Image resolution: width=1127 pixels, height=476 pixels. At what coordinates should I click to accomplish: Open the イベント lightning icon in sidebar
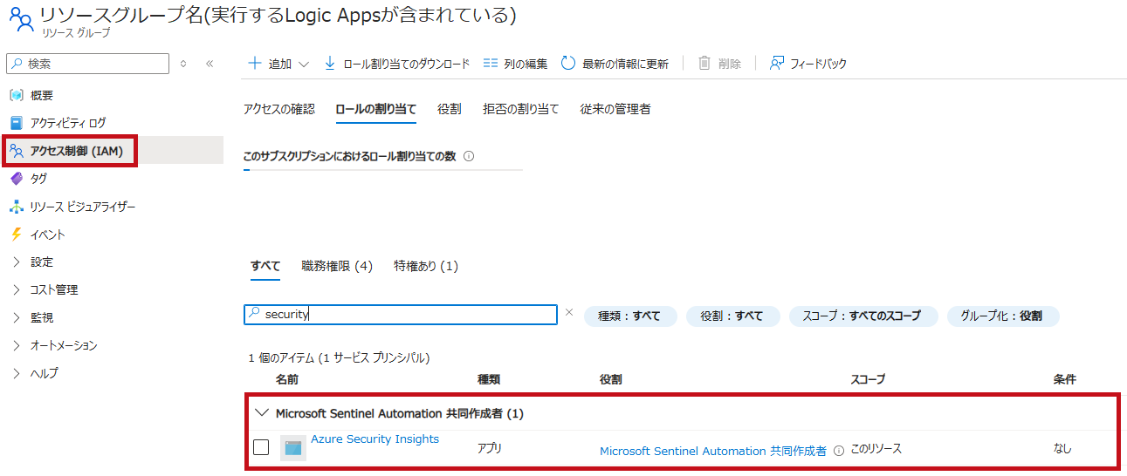(x=17, y=235)
